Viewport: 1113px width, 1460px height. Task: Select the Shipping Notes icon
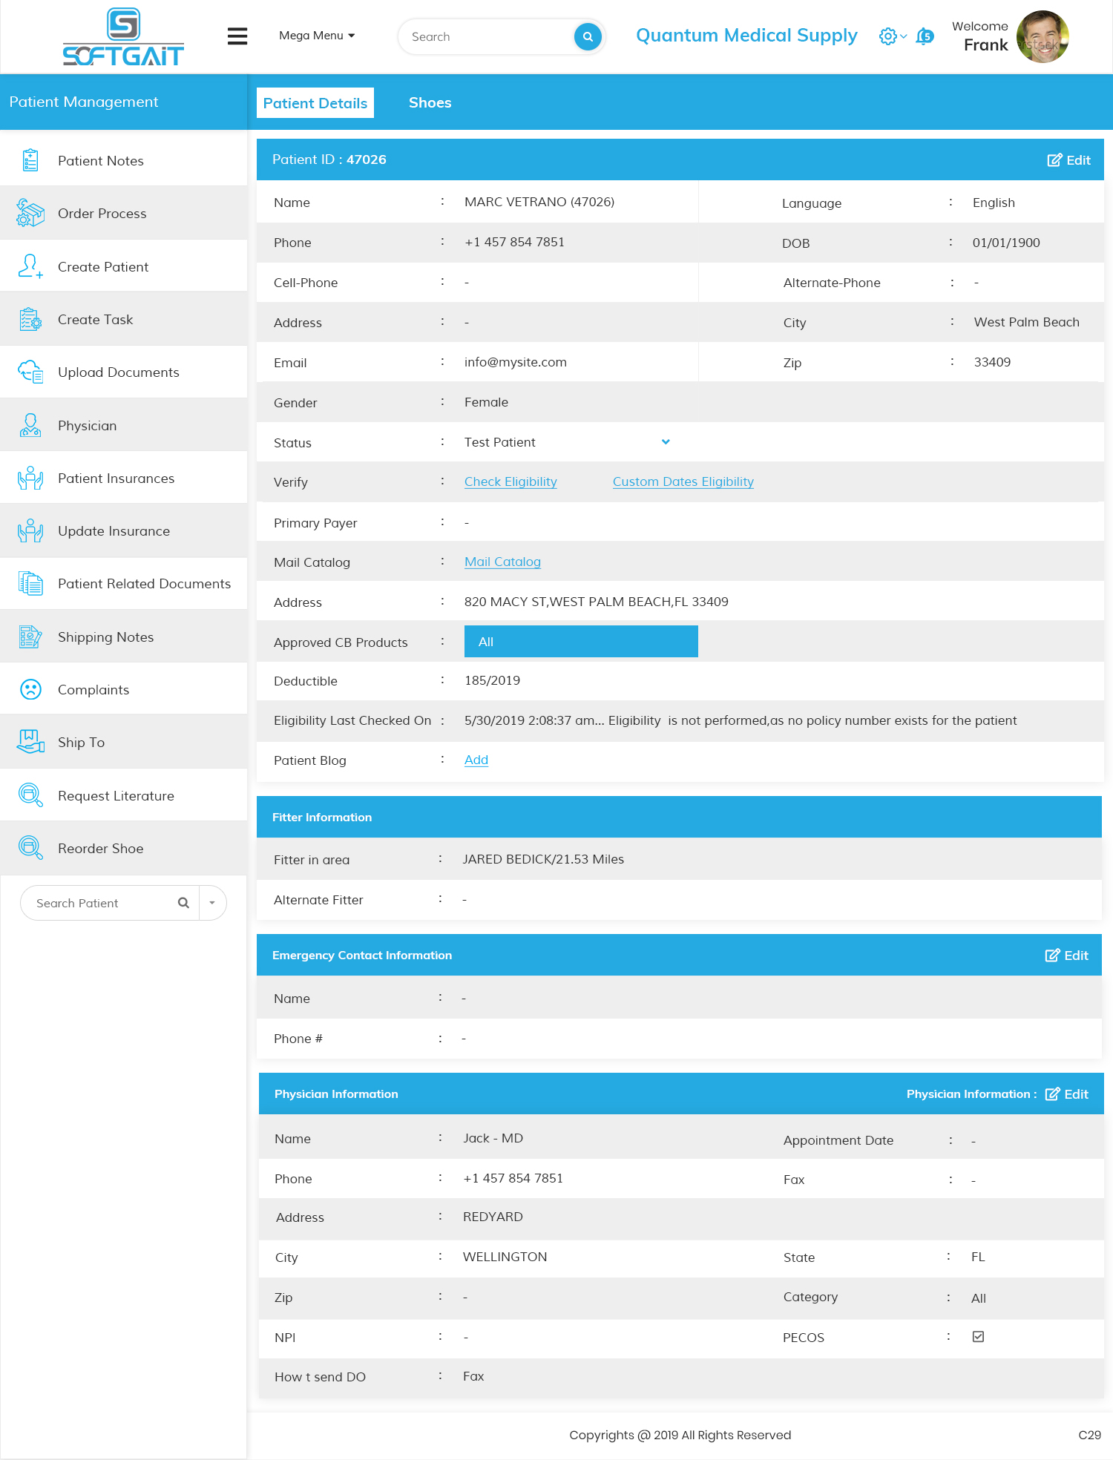(30, 637)
